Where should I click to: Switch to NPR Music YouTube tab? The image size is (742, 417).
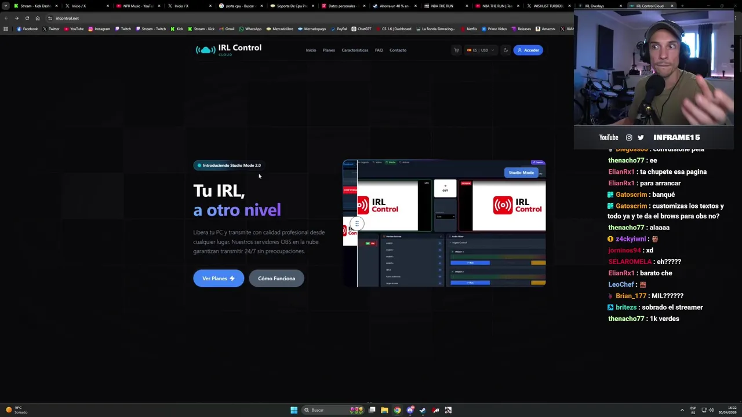(137, 6)
